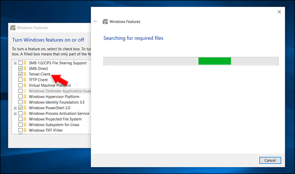The height and width of the screenshot is (174, 295).
Task: Click the back arrow in the front Windows Features dialog
Action: 95,22
